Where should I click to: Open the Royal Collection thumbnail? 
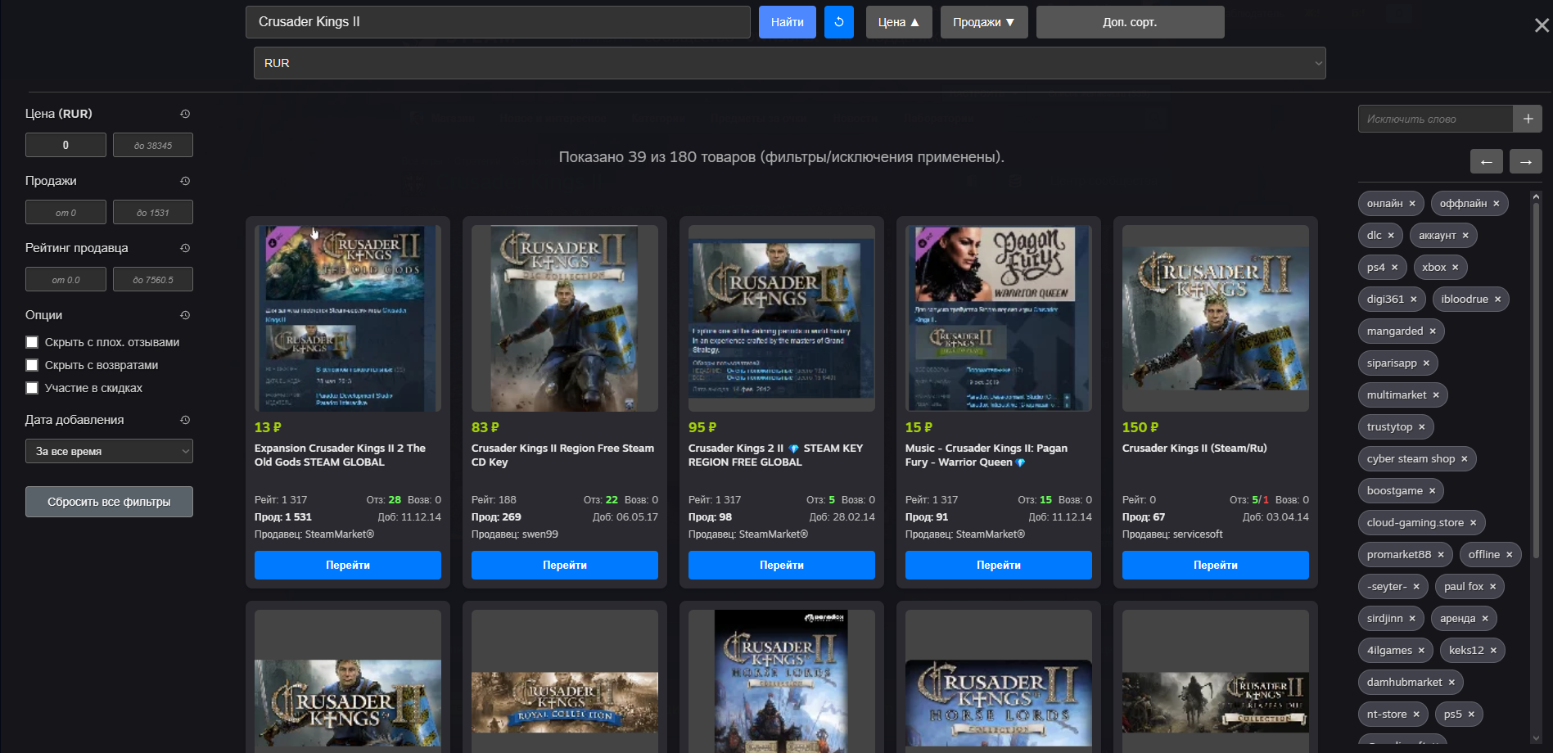[x=565, y=702]
